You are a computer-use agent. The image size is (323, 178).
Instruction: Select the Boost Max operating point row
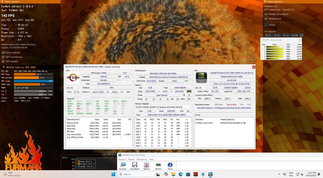(x=99, y=129)
